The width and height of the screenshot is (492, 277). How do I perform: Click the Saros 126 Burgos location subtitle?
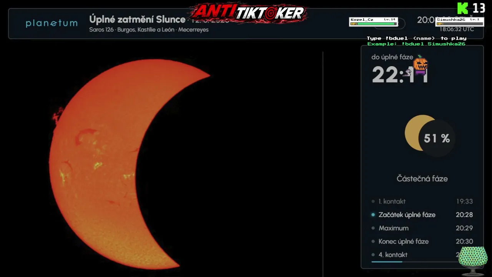[149, 30]
